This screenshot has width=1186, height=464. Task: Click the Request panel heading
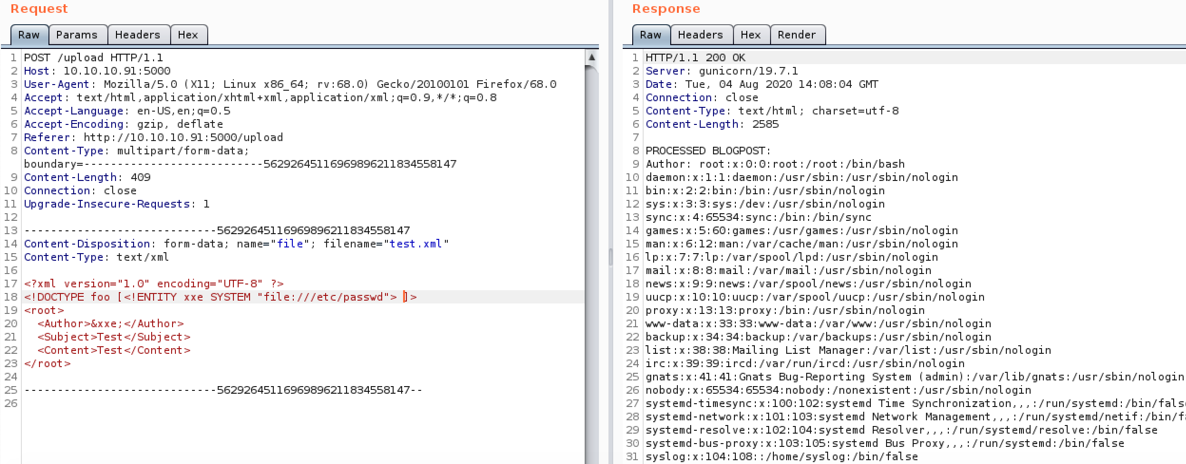point(39,9)
